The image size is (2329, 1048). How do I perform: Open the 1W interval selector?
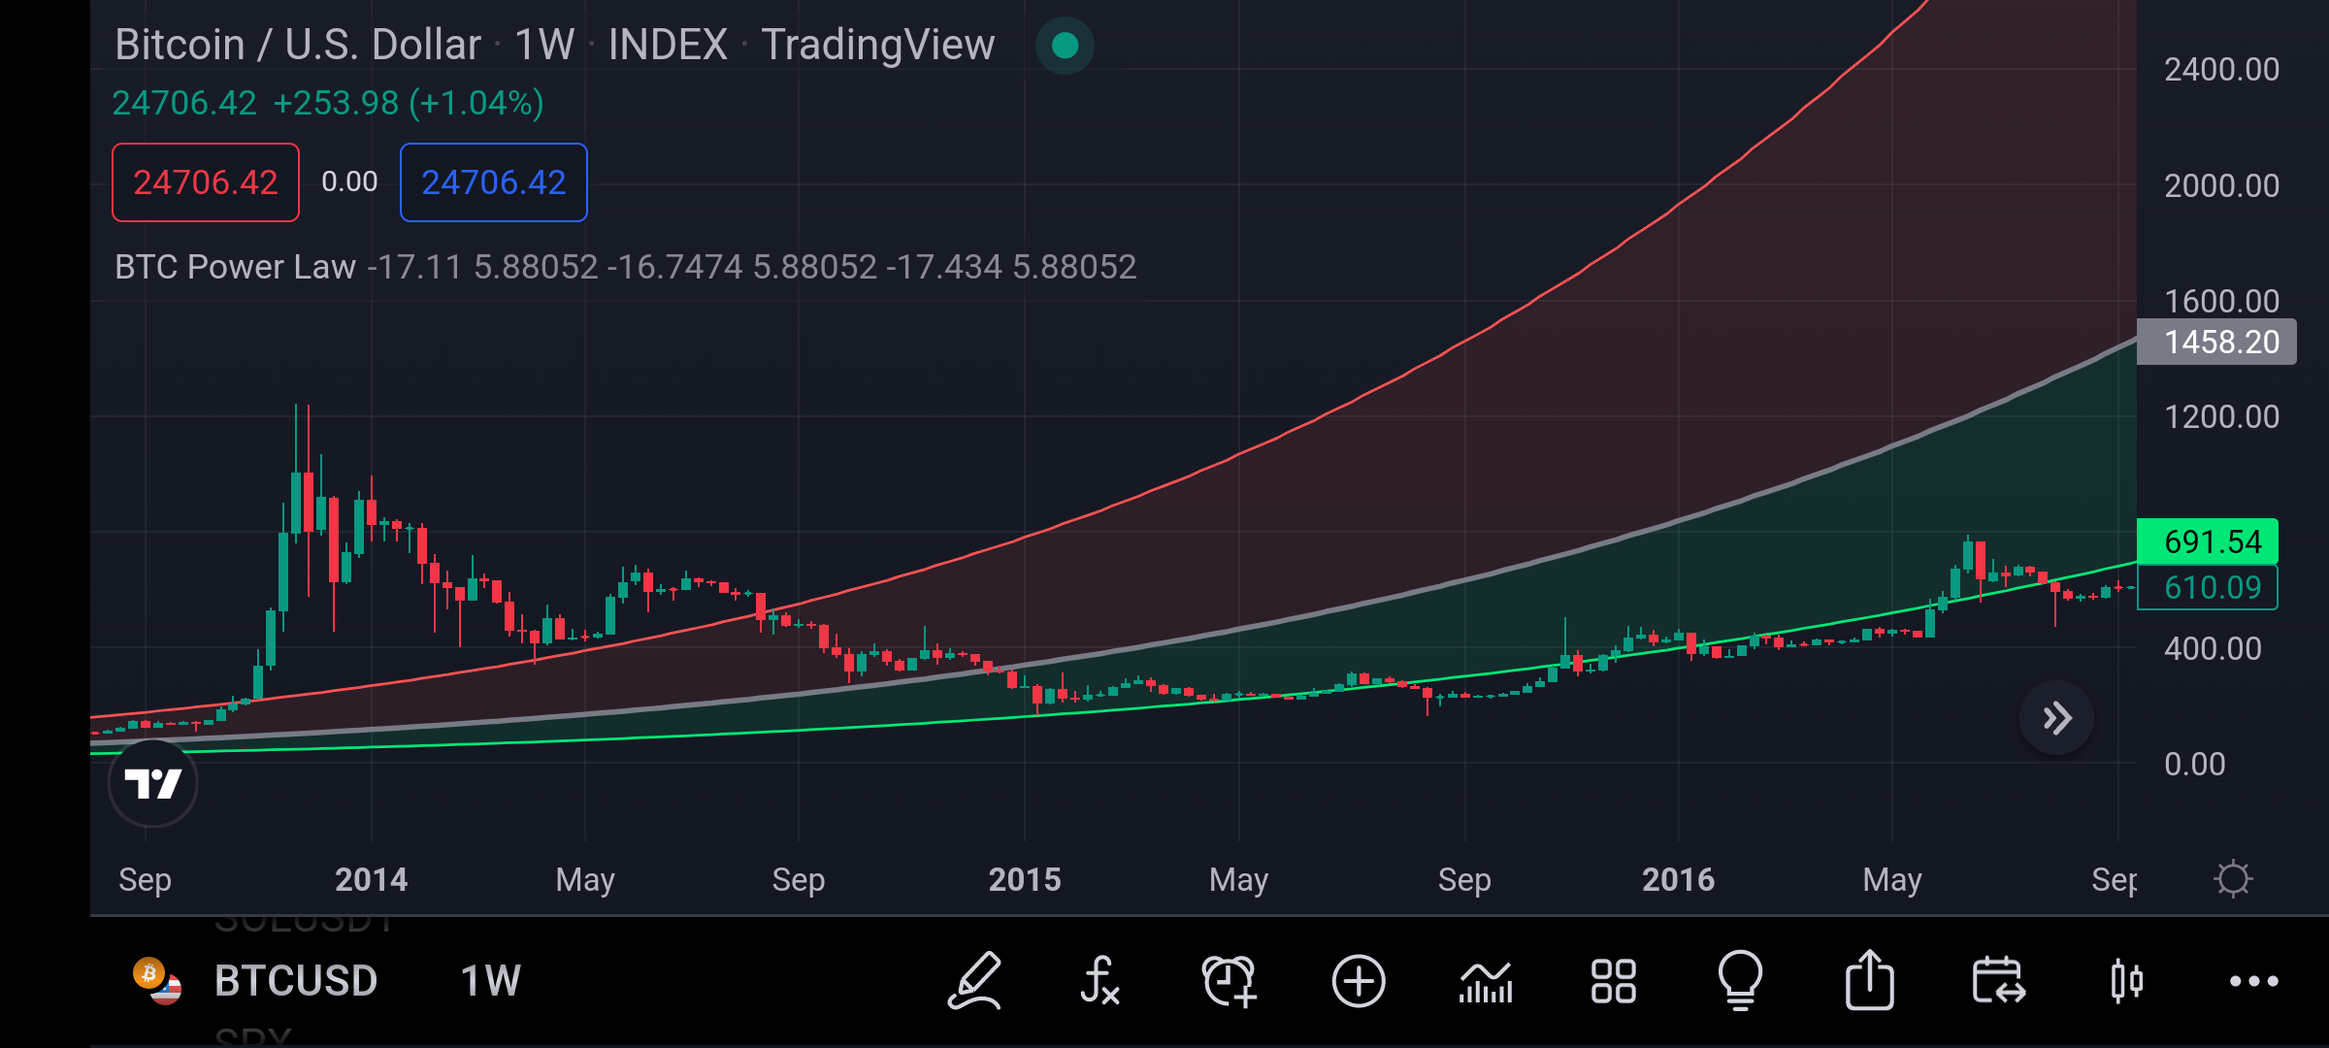[490, 981]
